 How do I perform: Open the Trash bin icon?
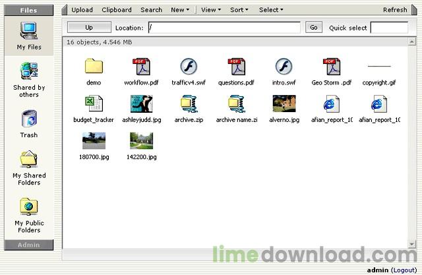click(29, 119)
